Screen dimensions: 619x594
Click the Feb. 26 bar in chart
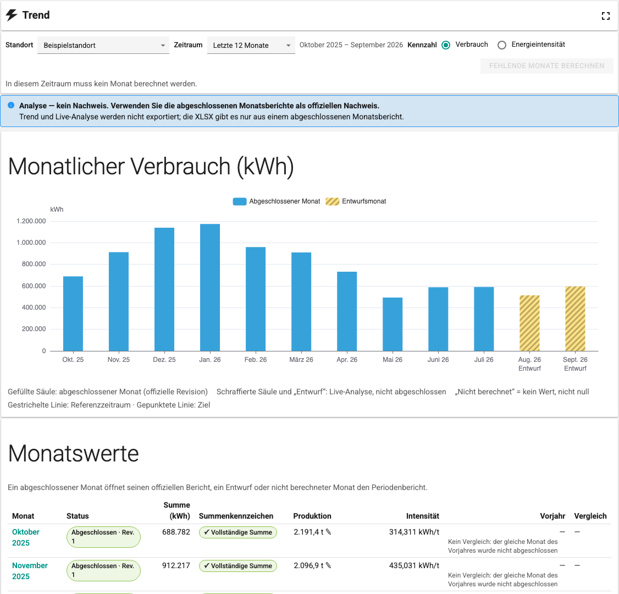pos(256,299)
